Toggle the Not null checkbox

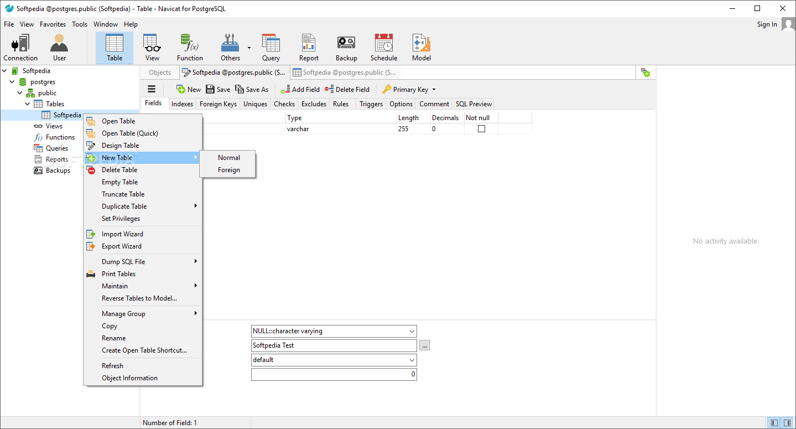(481, 128)
